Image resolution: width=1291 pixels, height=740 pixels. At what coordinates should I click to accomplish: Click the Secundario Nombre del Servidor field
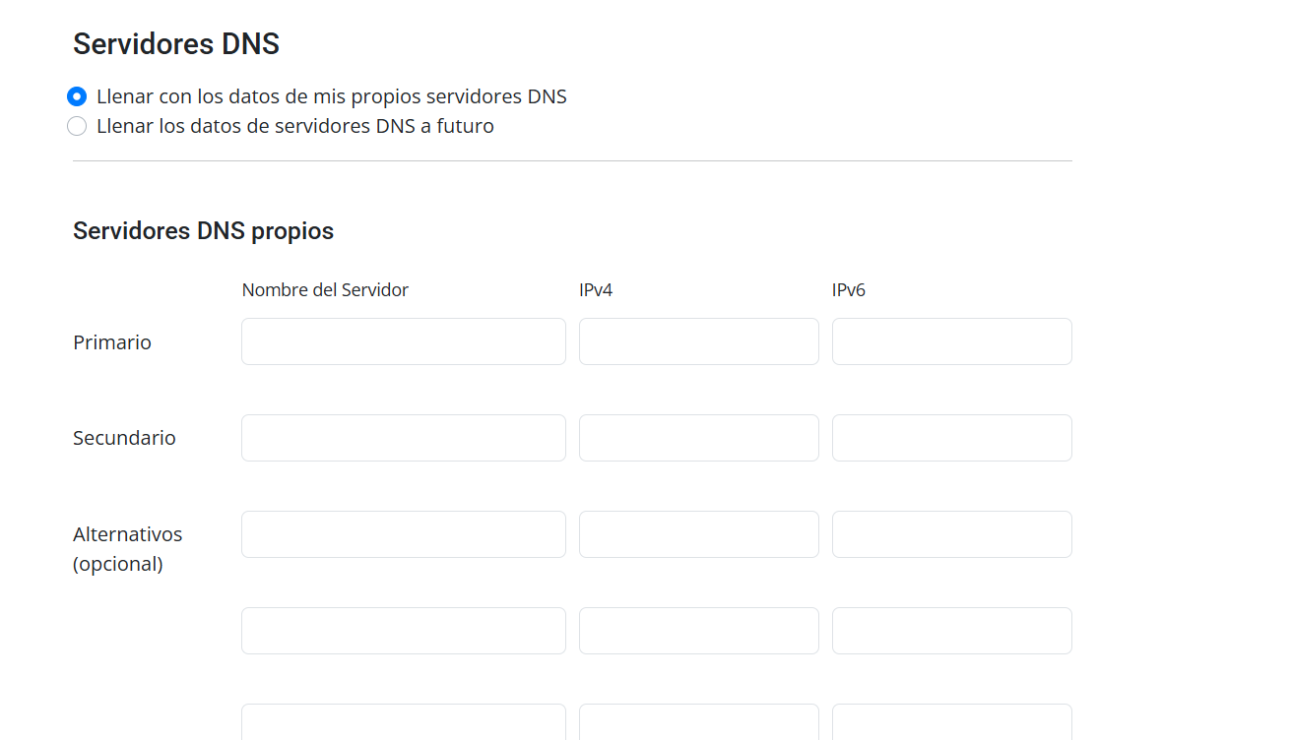(404, 438)
